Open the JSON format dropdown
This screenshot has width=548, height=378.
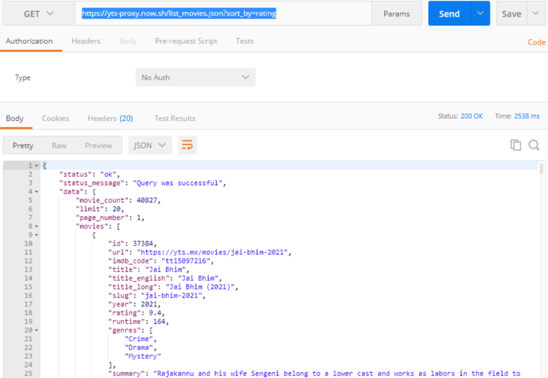point(150,145)
